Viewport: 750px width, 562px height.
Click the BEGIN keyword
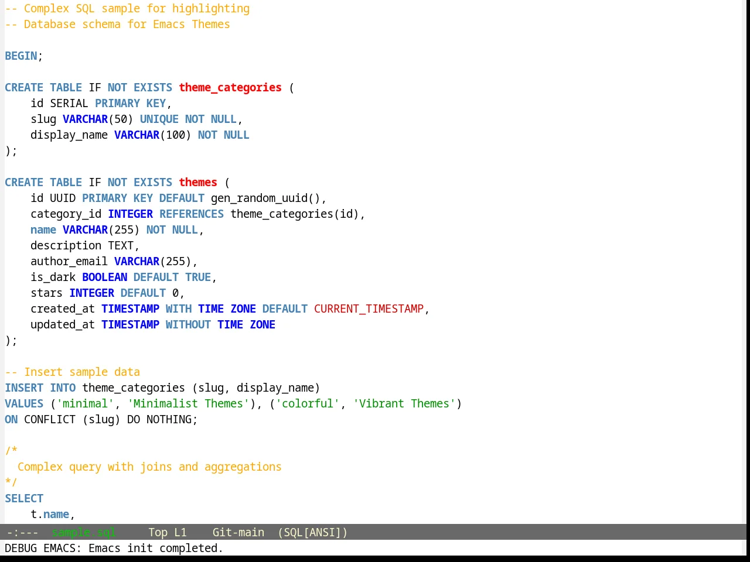21,56
